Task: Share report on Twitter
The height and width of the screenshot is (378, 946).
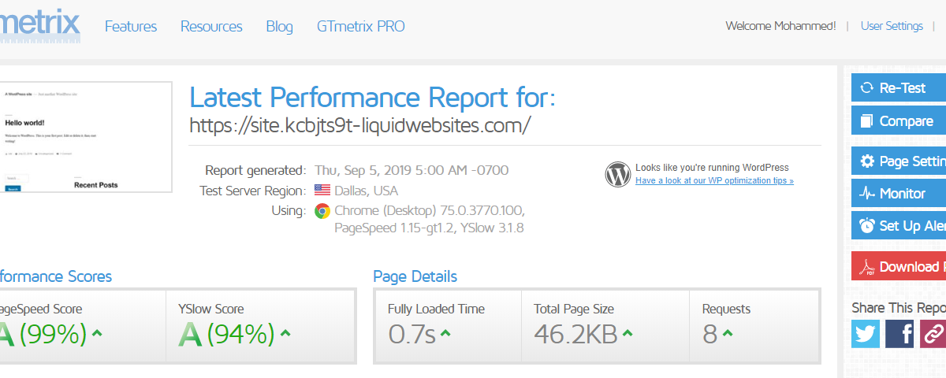Action: click(x=866, y=333)
